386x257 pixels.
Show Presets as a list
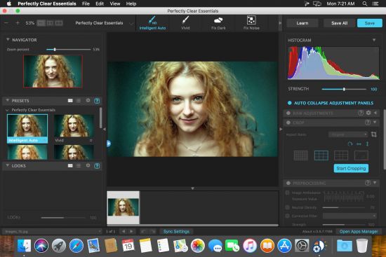pyautogui.click(x=79, y=101)
